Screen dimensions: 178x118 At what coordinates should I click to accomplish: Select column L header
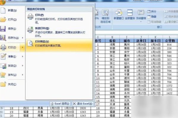point(169,37)
